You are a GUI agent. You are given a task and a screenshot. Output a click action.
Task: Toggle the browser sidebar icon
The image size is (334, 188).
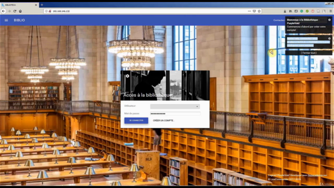[296, 11]
